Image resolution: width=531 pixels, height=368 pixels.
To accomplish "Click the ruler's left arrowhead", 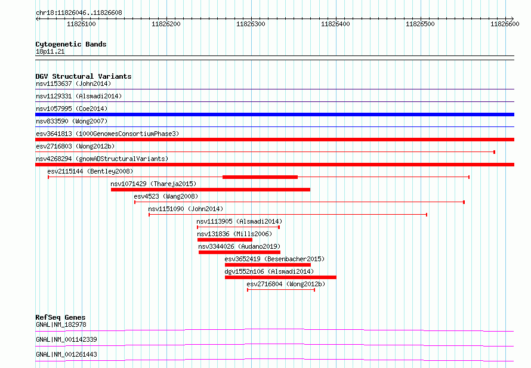I will point(37,18).
